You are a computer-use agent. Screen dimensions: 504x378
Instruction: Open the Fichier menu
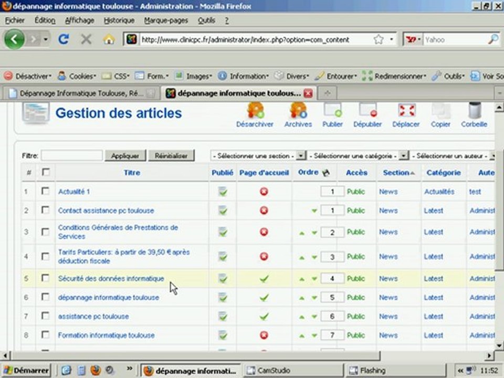tap(15, 20)
